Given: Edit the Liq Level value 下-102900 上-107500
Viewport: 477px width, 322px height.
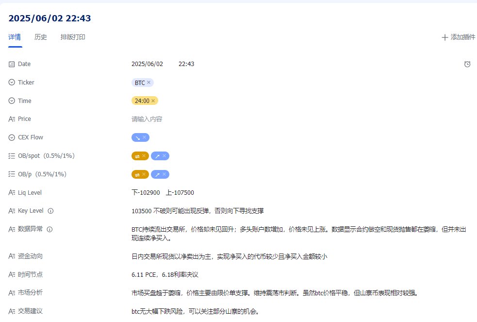Looking at the screenshot, I should (x=163, y=193).
